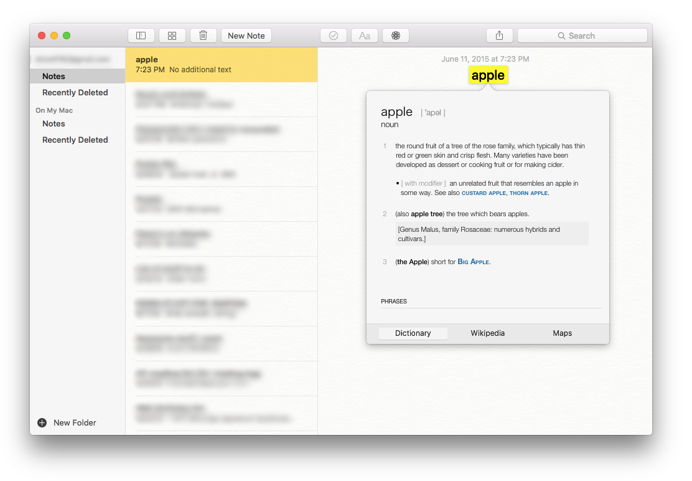Open the Big Apple link
Viewport: 692px width, 481px height.
point(473,262)
